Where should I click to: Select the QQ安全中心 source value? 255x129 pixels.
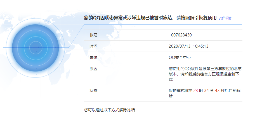coord(180,57)
